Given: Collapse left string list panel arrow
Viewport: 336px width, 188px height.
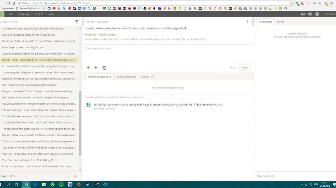Looking at the screenshot, I should pos(83,22).
